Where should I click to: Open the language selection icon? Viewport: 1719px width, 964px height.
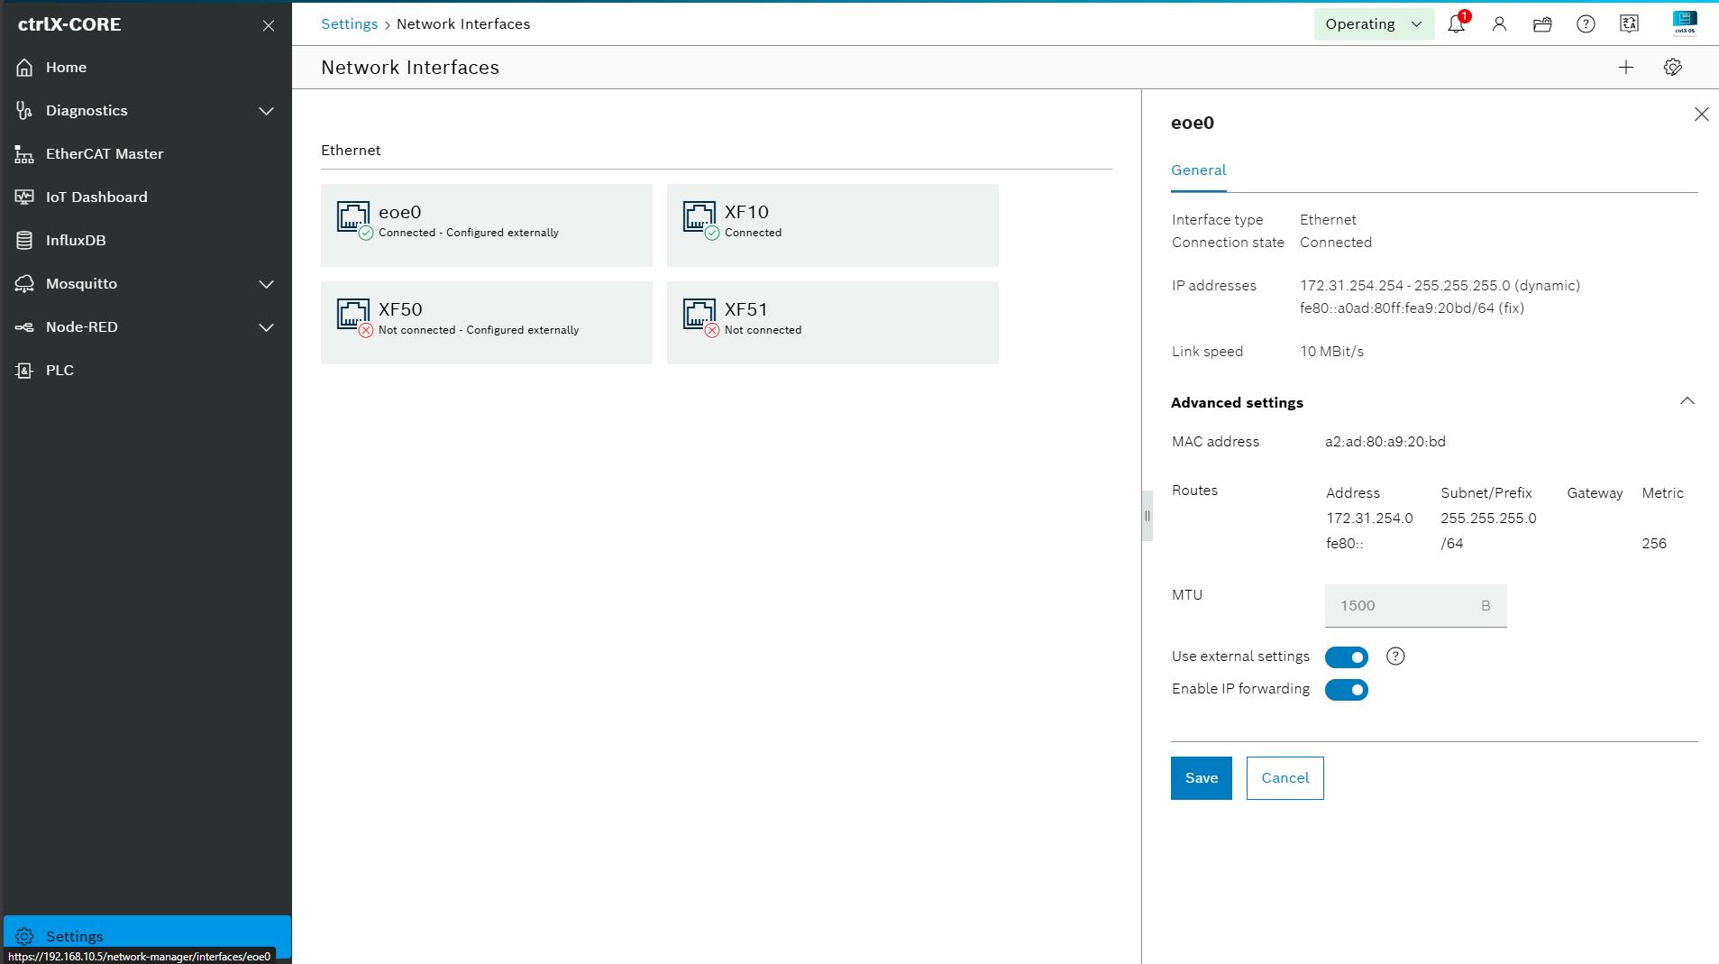1629,24
